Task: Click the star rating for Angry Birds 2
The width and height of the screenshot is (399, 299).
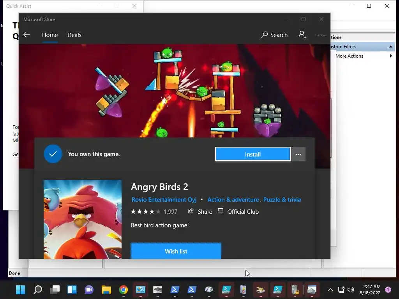Action: click(x=146, y=211)
